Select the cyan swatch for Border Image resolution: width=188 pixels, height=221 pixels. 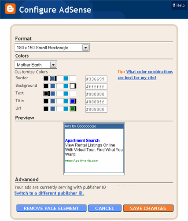66,78
